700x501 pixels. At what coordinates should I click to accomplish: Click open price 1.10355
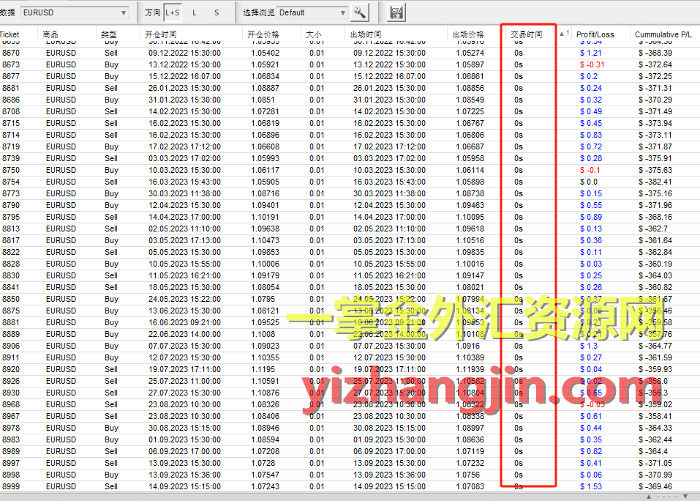click(x=265, y=357)
